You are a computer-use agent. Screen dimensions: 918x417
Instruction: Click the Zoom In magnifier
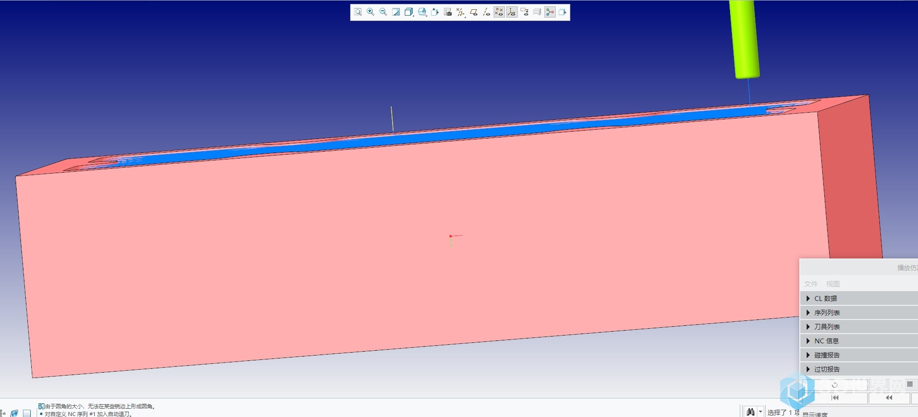coord(371,12)
